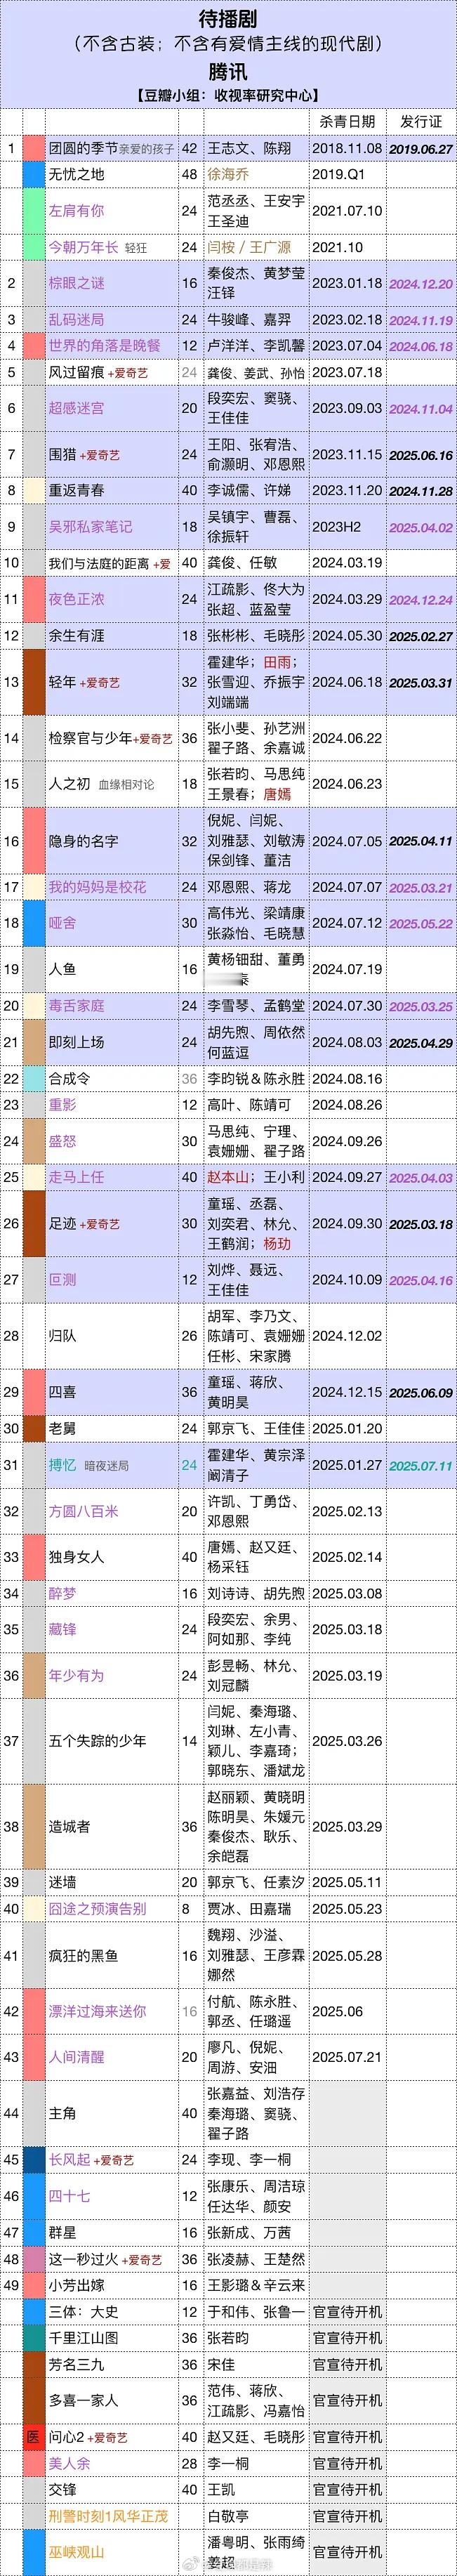Select the drama title 五个失踪的少年
Image resolution: width=457 pixels, height=2576 pixels.
(97, 1741)
